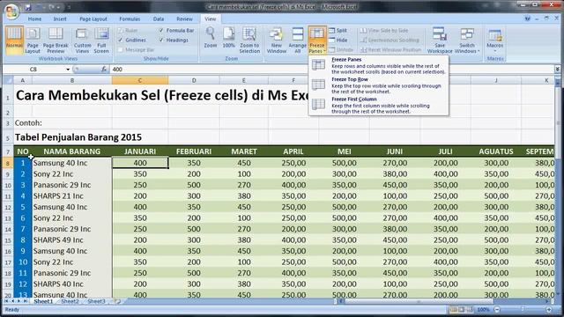Choose Freeze First Column option

tap(378, 106)
